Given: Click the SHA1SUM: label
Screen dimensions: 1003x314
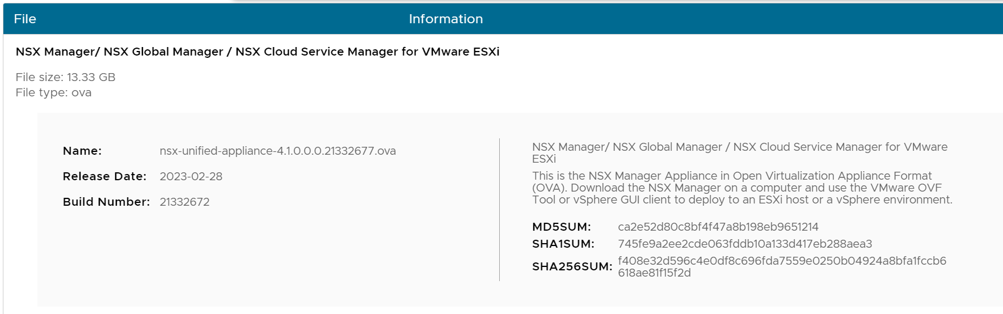Looking at the screenshot, I should [x=563, y=244].
